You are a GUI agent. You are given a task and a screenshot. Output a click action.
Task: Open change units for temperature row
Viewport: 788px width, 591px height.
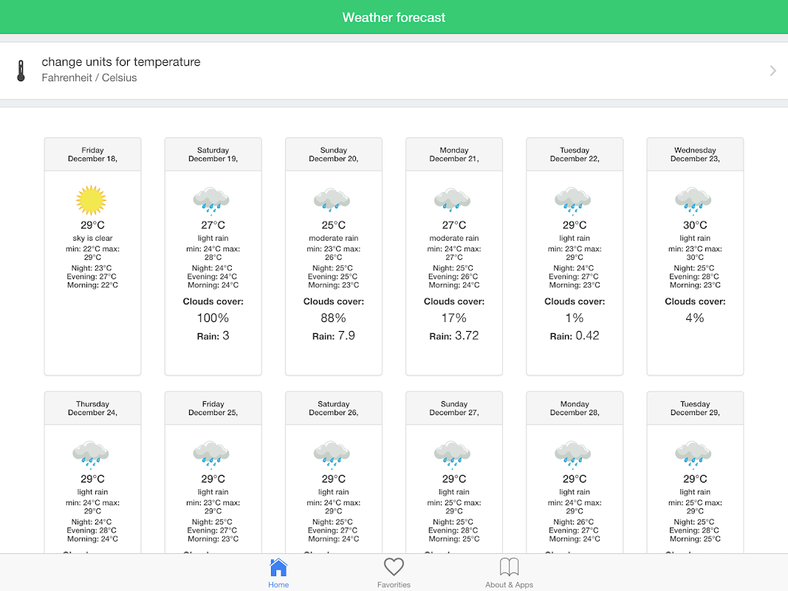(x=394, y=71)
